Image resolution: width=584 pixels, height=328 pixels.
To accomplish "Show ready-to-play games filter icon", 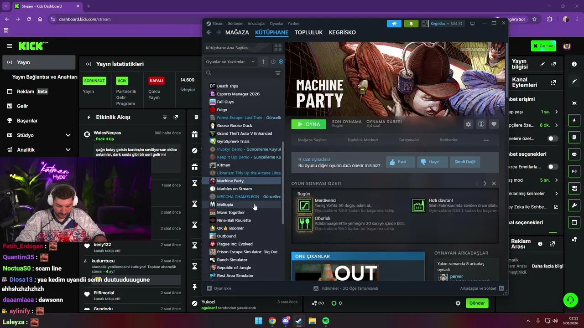I will (x=281, y=61).
